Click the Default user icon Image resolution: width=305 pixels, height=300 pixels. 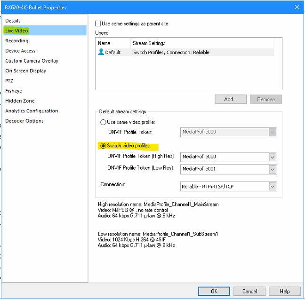[x=101, y=52]
